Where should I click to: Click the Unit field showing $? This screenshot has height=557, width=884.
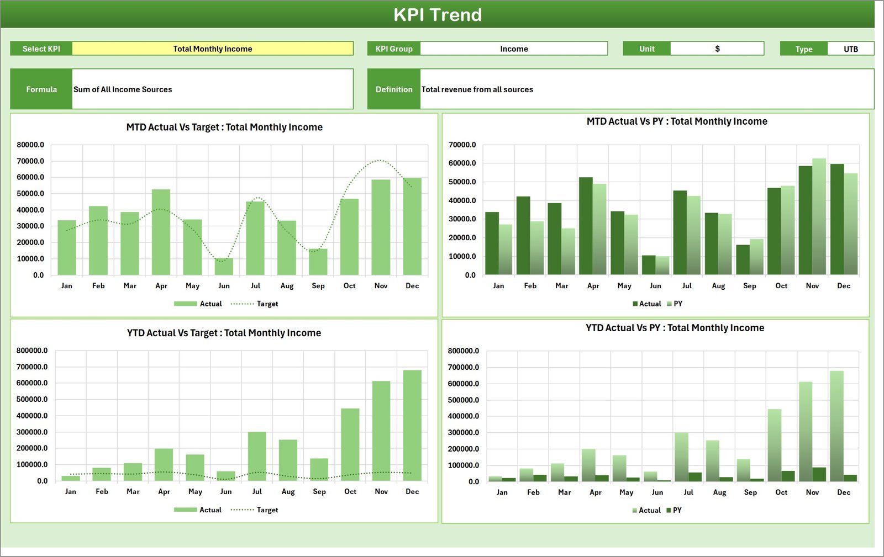tap(717, 49)
